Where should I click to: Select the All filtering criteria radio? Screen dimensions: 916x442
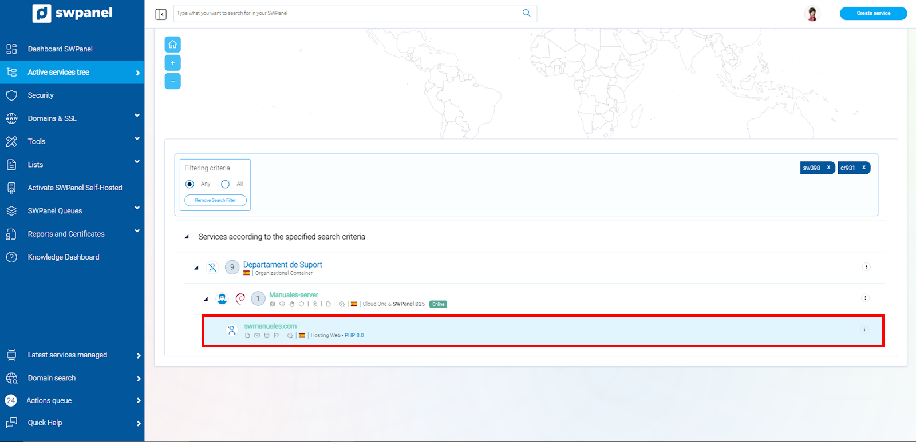point(225,184)
